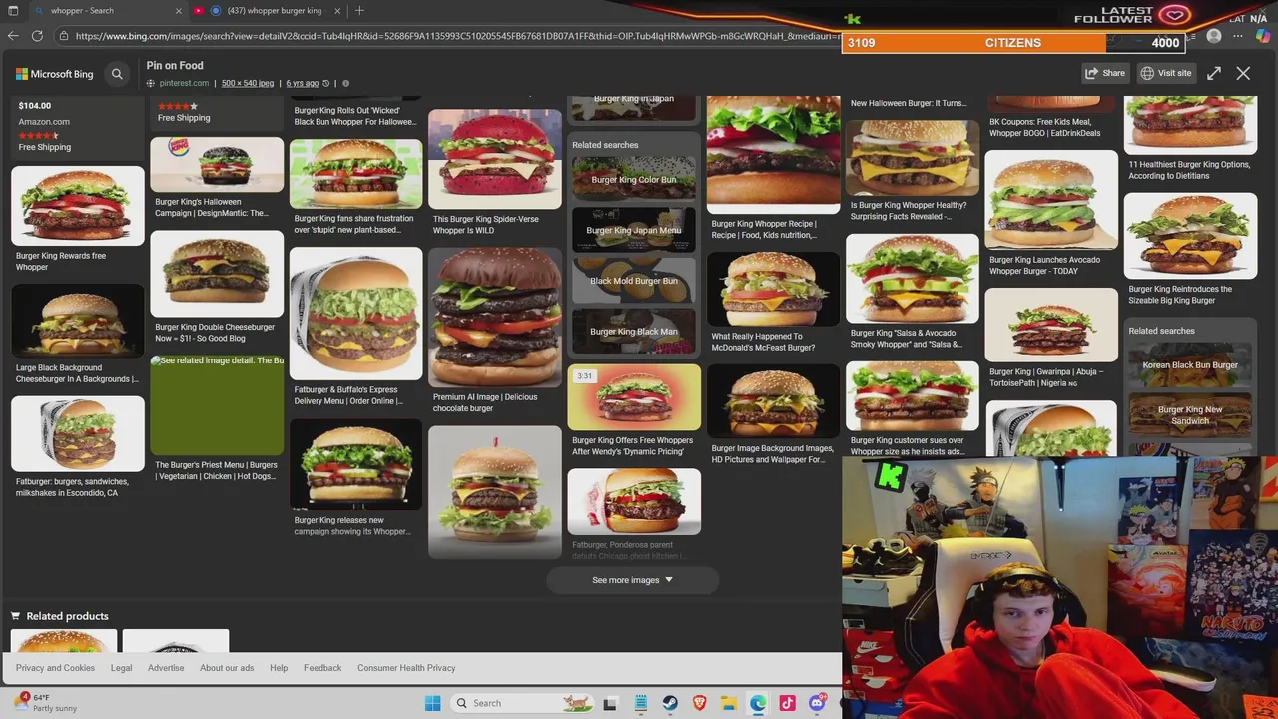Open the Microsoft Bing logo home link
The height and width of the screenshot is (719, 1278).
pos(54,73)
